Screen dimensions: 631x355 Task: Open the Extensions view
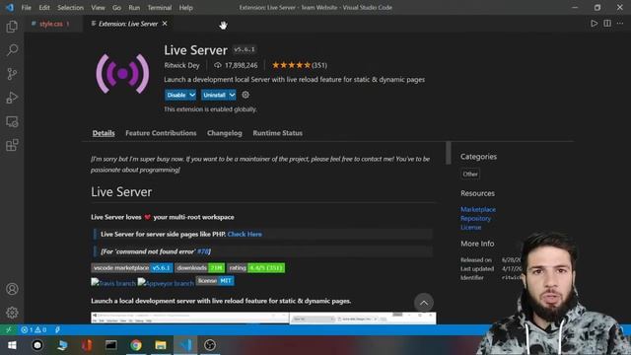click(x=12, y=145)
